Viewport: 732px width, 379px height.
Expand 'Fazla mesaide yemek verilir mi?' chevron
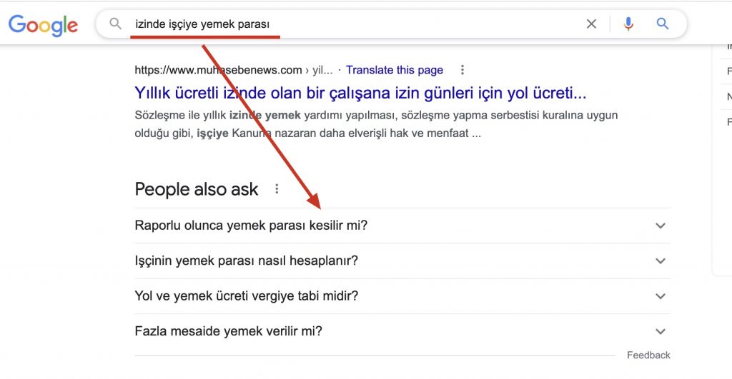[x=660, y=331]
